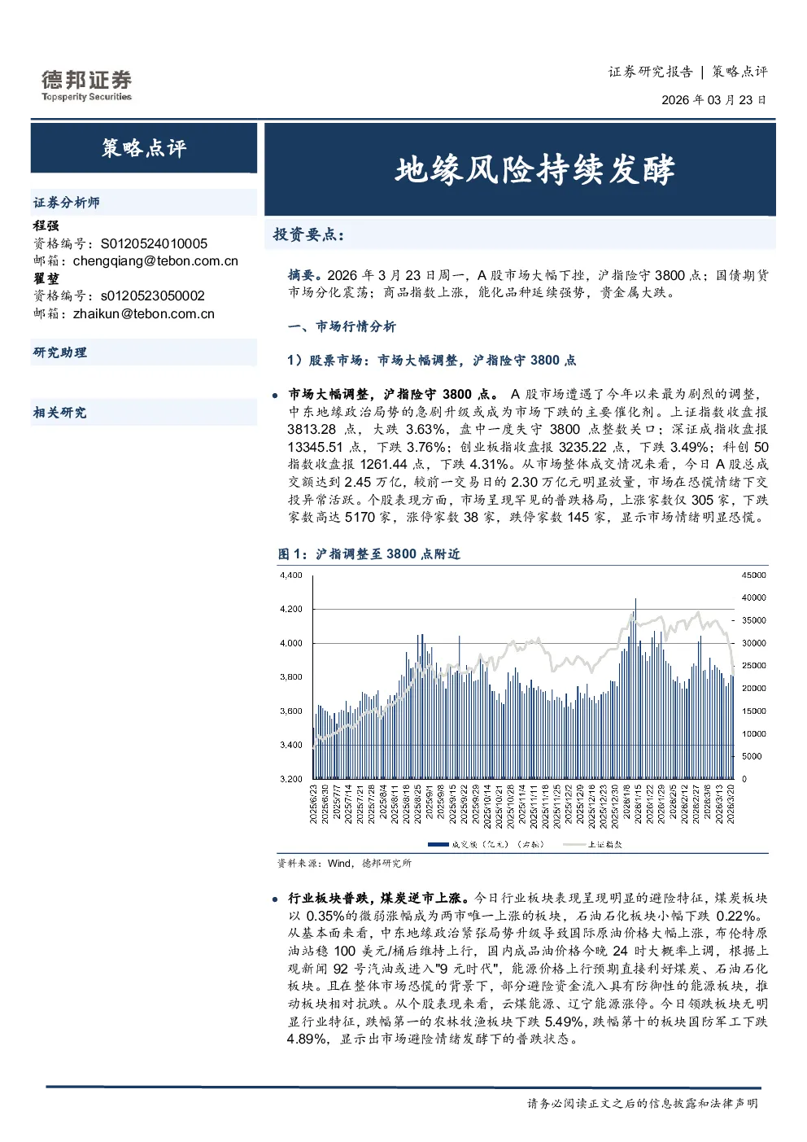Screen dimensions: 807x1142
Task: Click the heading 一、市场行情分析
Action: coord(342,326)
